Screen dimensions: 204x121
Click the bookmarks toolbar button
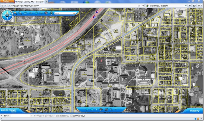click(194, 6)
